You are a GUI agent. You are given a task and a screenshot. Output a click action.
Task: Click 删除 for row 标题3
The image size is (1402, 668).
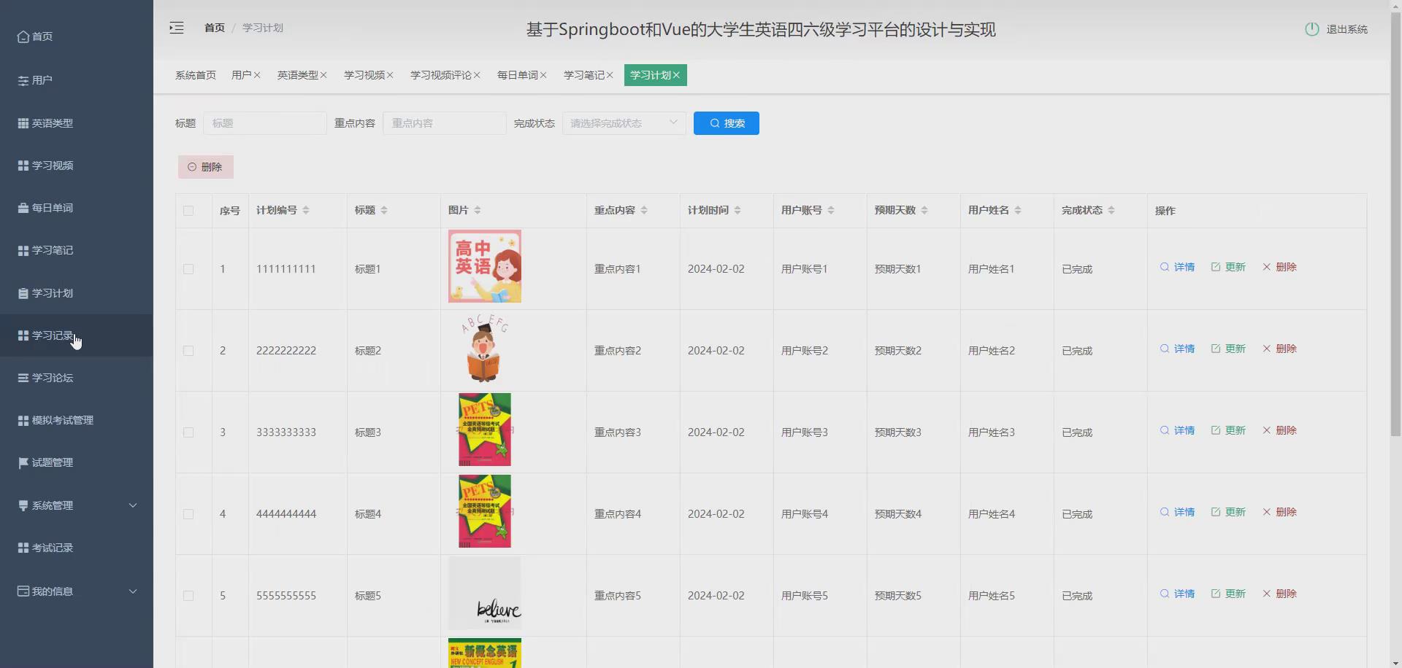tap(1279, 430)
